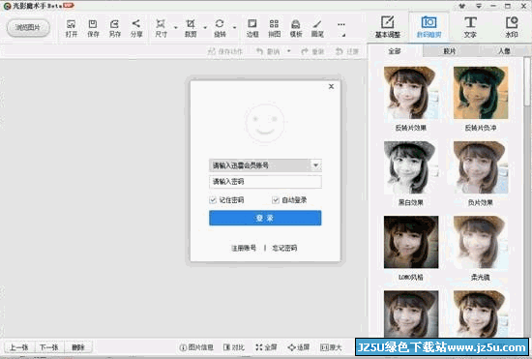Expand the 旋转 dropdown arrow
This screenshot has width=532, height=359.
234,27
